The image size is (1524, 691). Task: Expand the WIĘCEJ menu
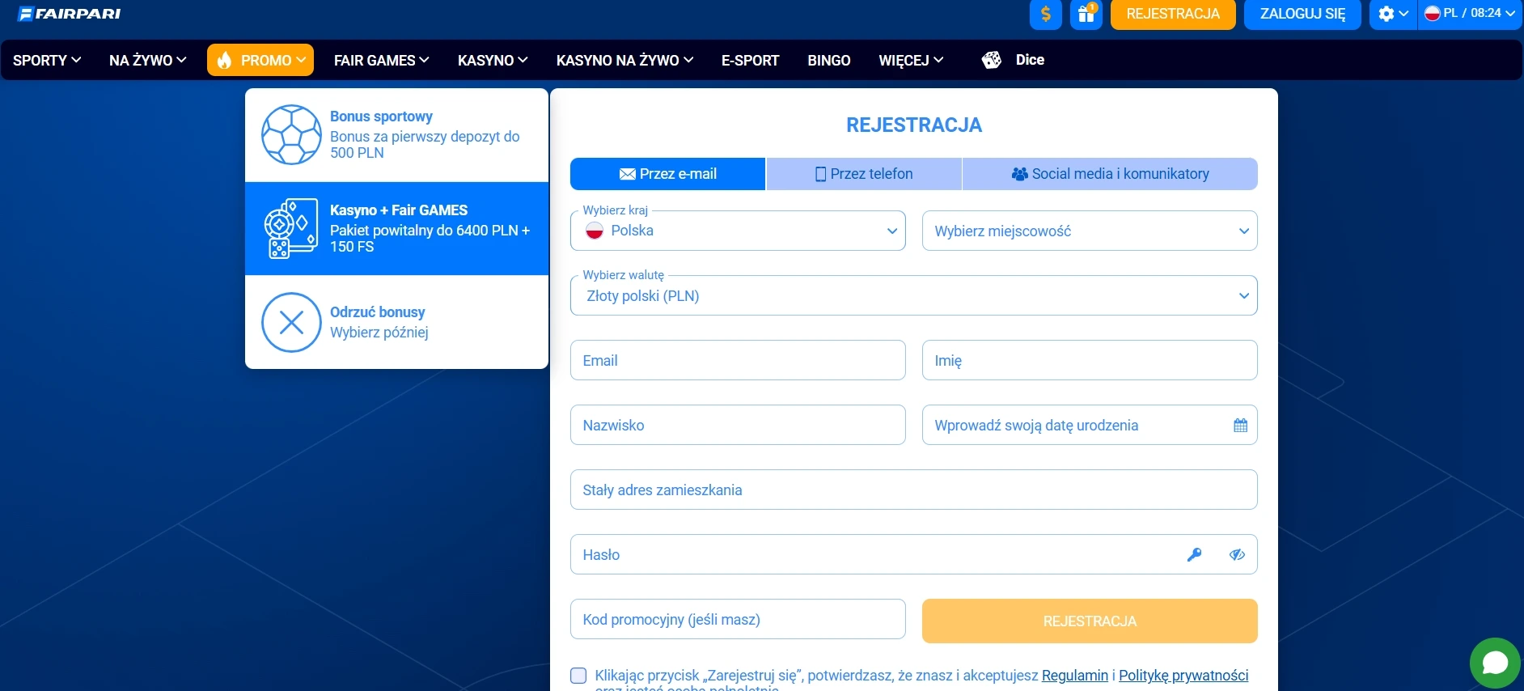[911, 60]
